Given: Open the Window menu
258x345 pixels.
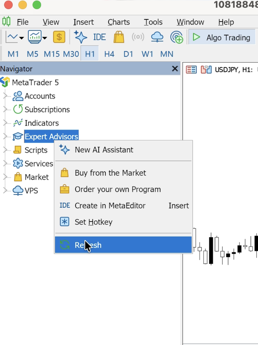Looking at the screenshot, I should [190, 22].
